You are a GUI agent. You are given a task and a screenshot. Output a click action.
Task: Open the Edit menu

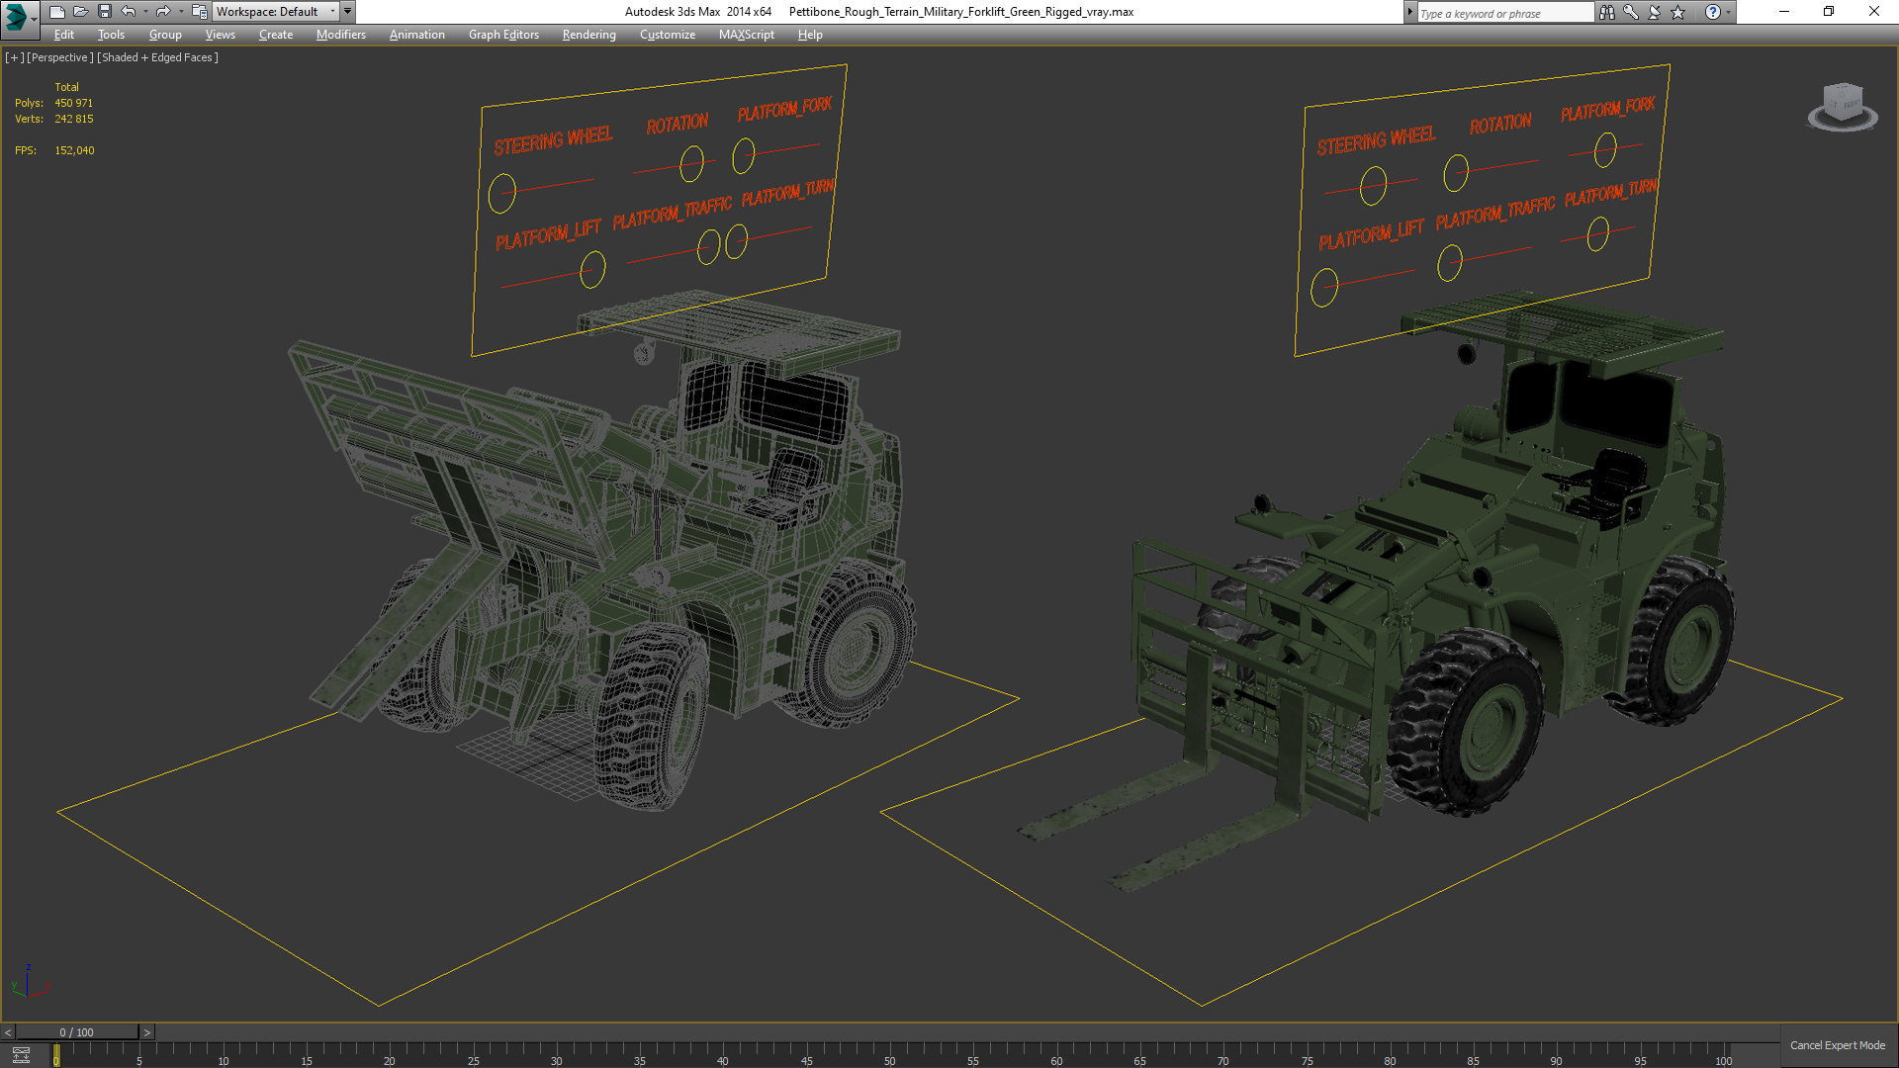pyautogui.click(x=64, y=35)
